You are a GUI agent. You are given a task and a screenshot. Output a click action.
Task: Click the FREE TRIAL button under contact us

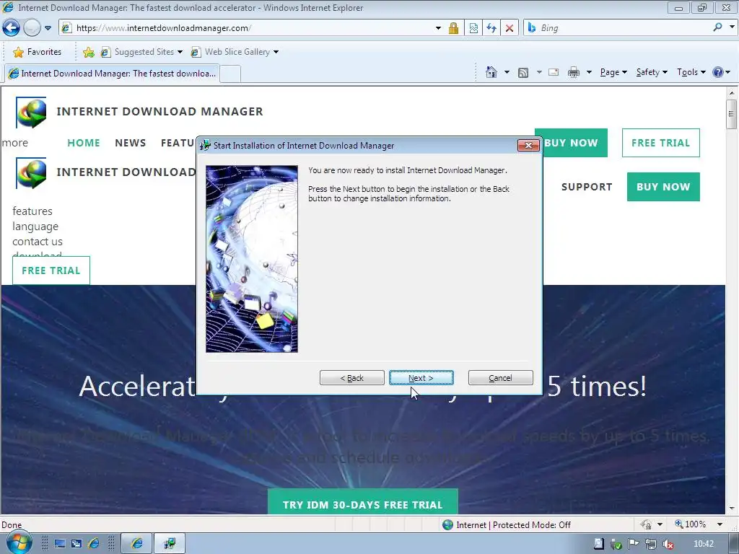coord(51,271)
